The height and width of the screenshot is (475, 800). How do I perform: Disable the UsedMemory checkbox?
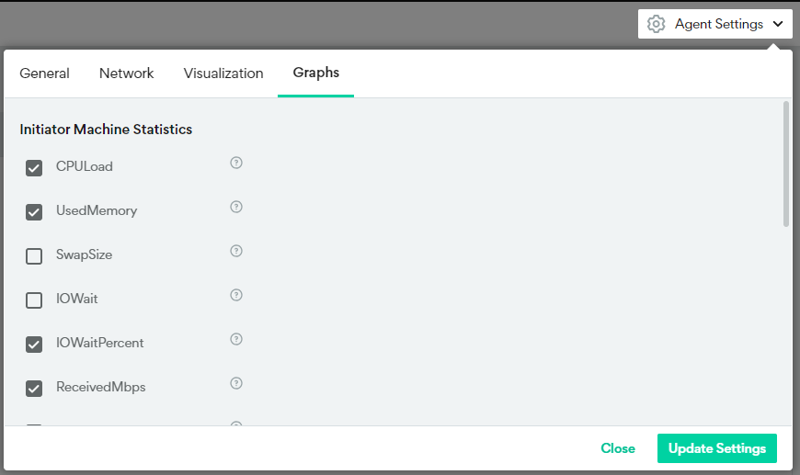coord(34,212)
